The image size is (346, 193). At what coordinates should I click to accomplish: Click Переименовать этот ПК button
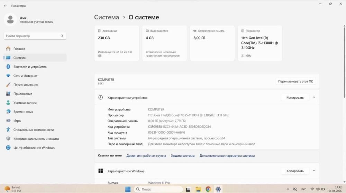pos(295,81)
